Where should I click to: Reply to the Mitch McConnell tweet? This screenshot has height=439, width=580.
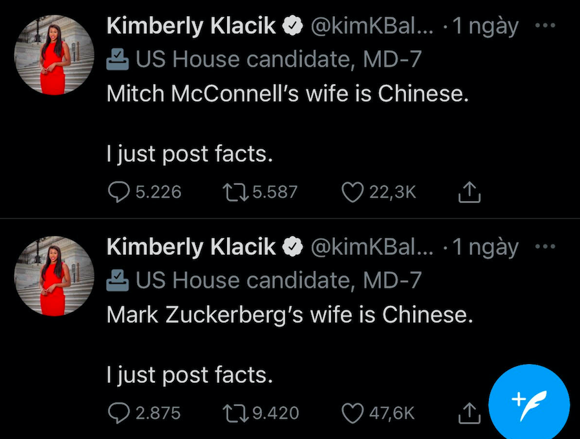tap(118, 192)
